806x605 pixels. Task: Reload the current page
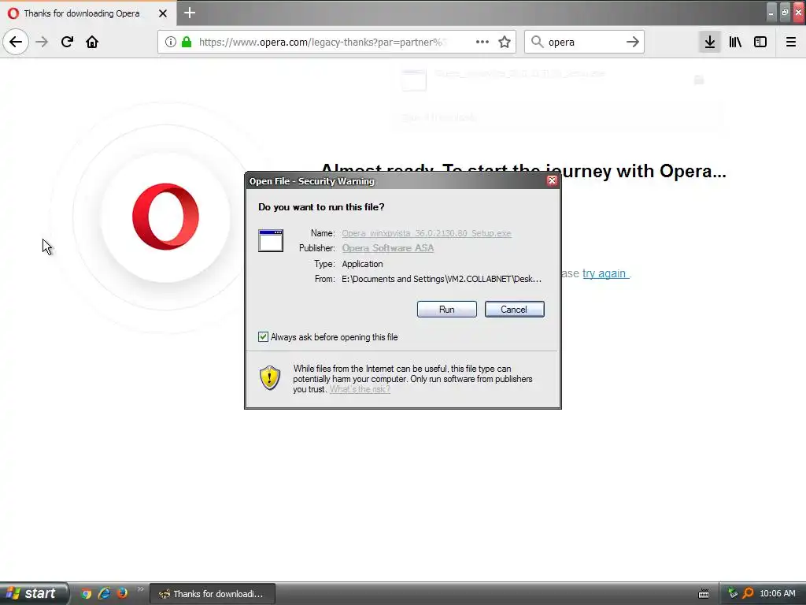tap(67, 42)
